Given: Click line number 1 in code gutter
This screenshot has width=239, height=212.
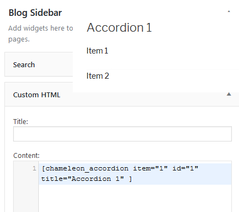Looking at the screenshot, I should (34, 168).
